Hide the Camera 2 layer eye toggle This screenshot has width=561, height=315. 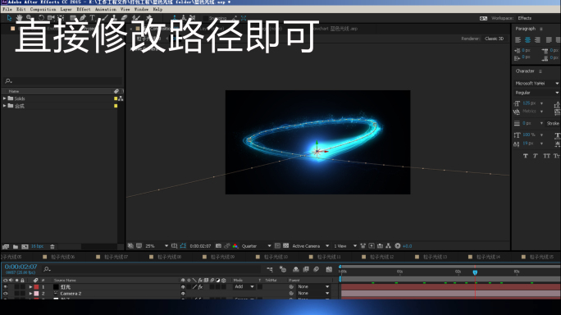(5, 294)
